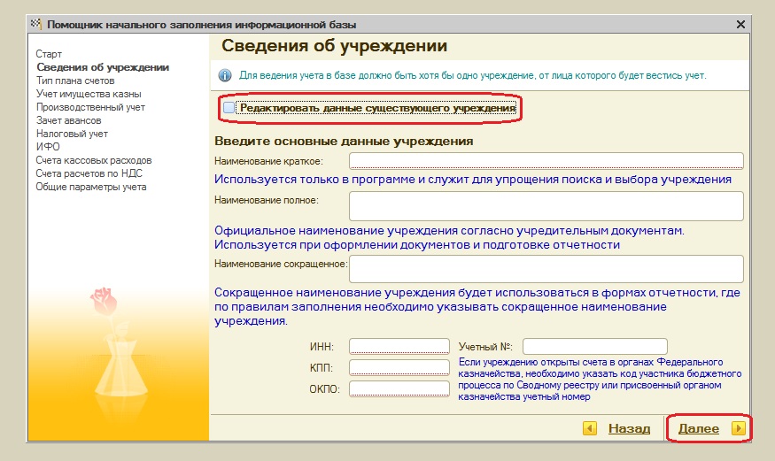
Task: Open the Старт step in sidebar
Action: (49, 54)
